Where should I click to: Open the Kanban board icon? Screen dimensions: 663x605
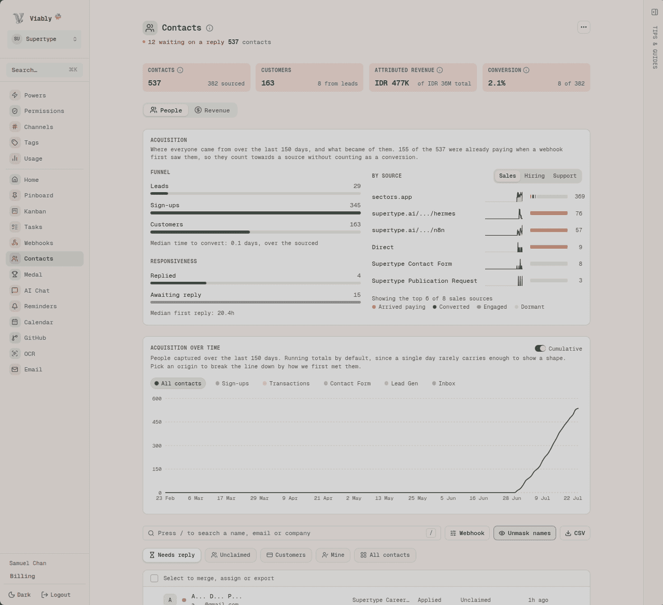[x=15, y=211]
